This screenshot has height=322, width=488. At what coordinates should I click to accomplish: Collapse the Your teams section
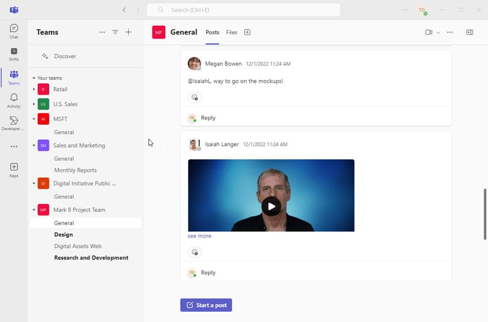pyautogui.click(x=34, y=78)
